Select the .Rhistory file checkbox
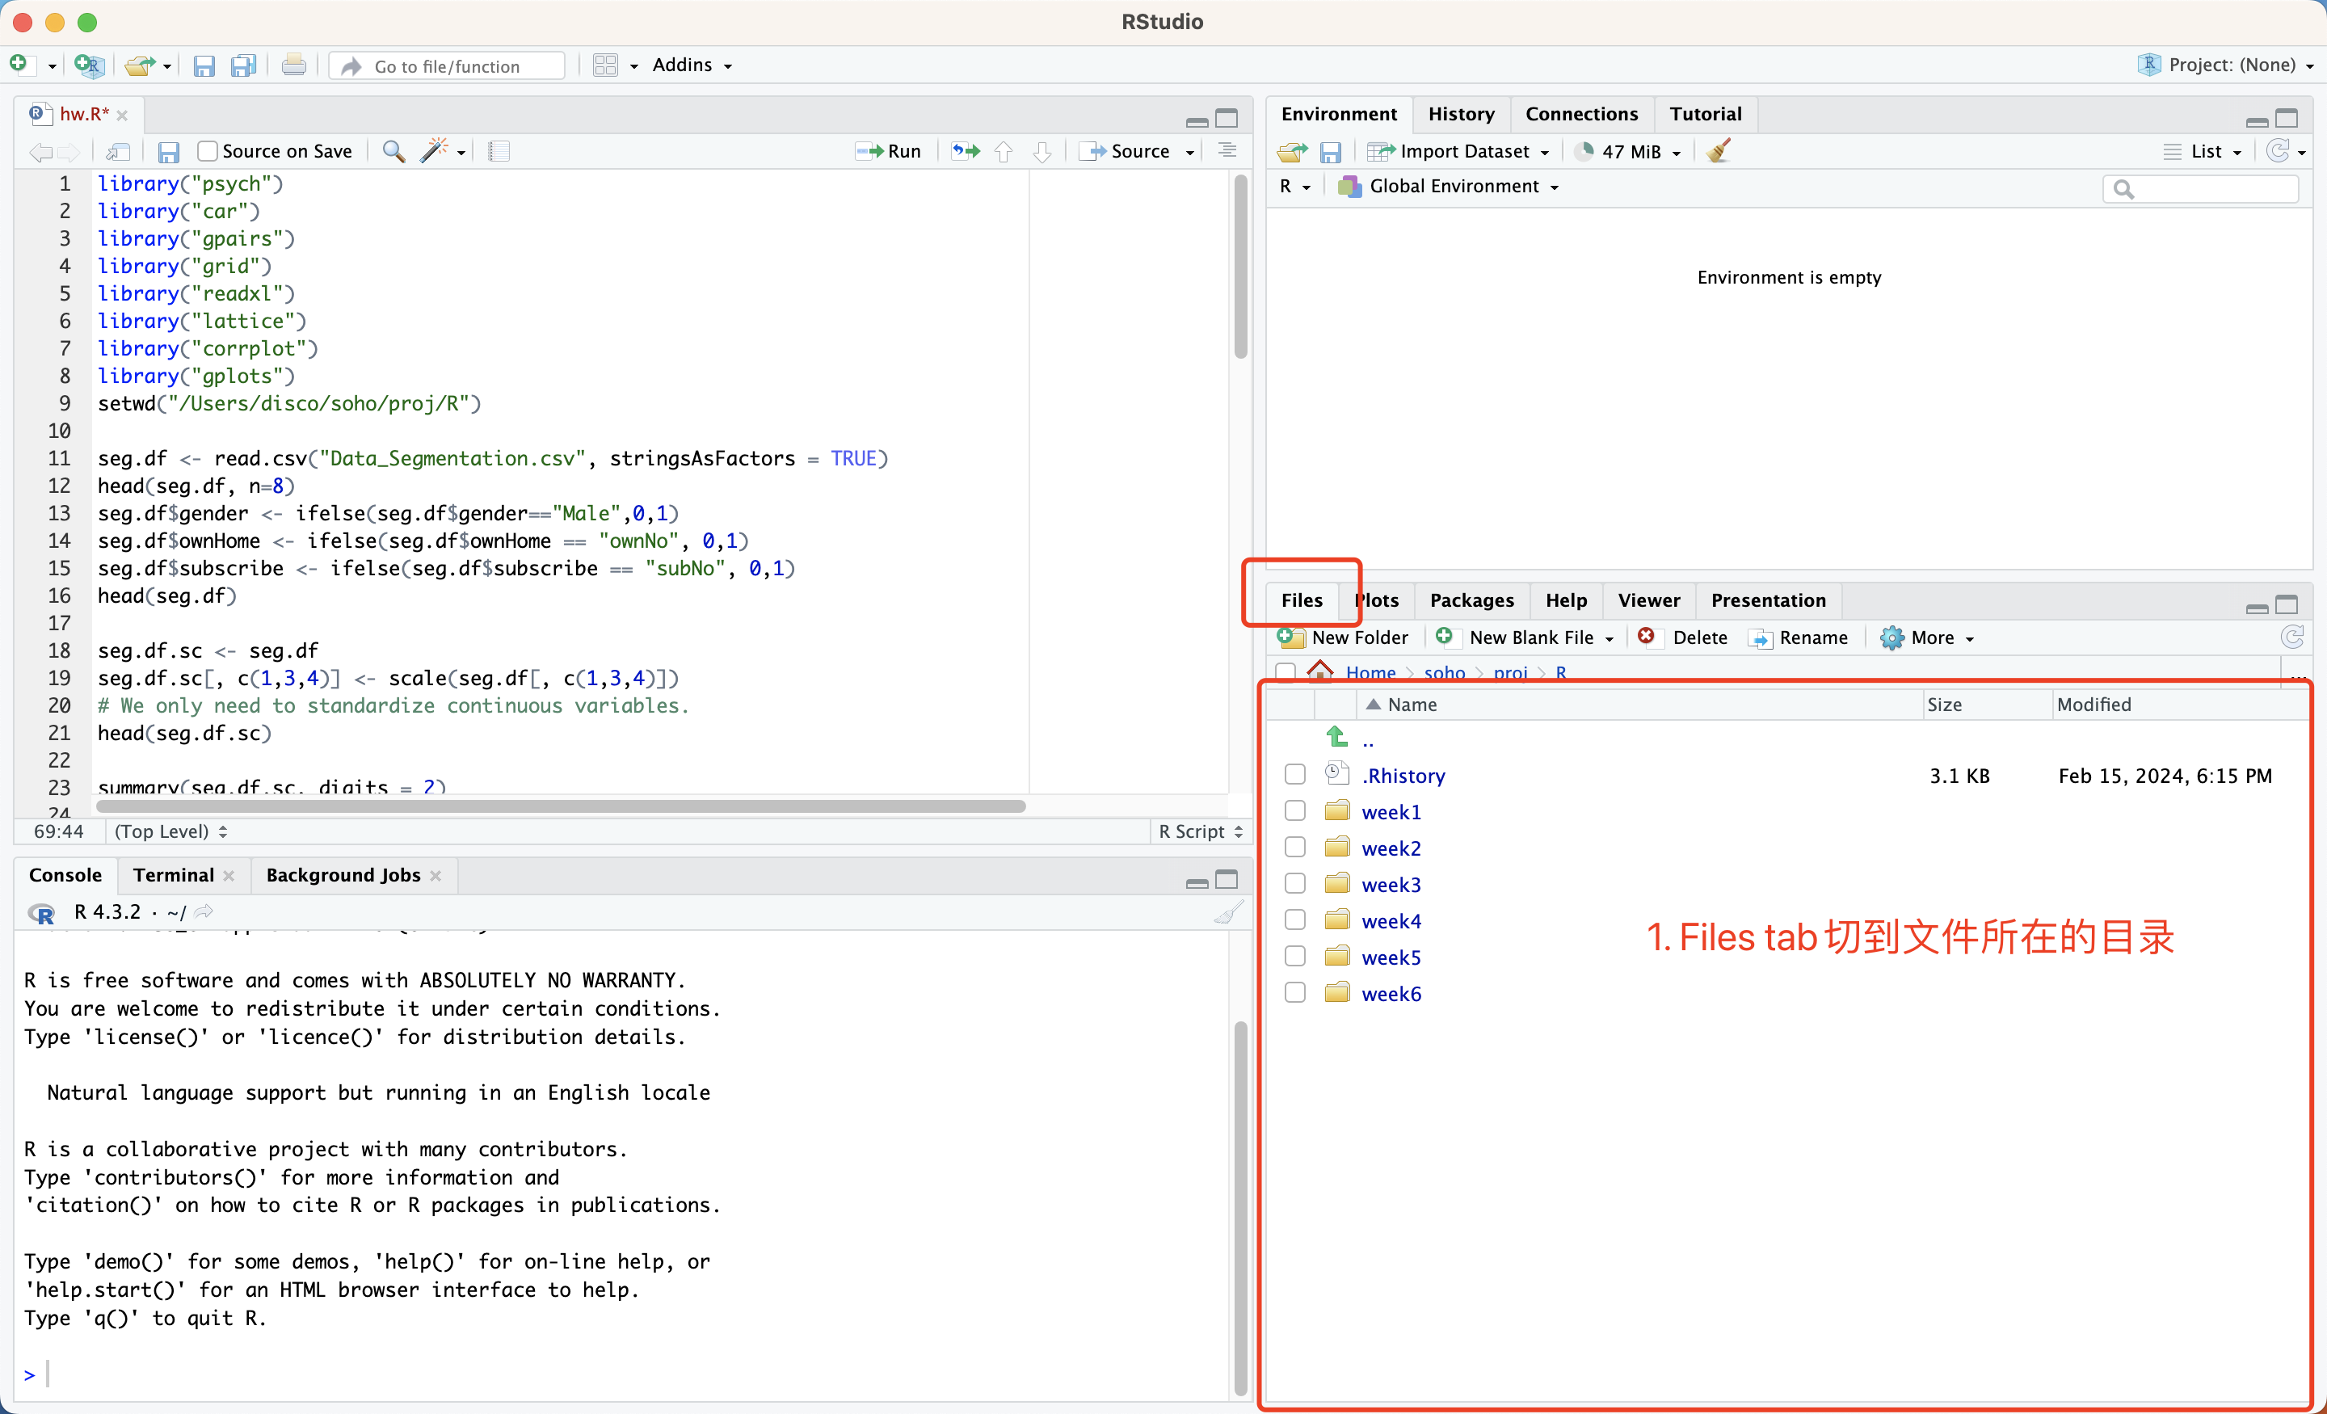Screen dimensions: 2327x1414 click(1294, 775)
